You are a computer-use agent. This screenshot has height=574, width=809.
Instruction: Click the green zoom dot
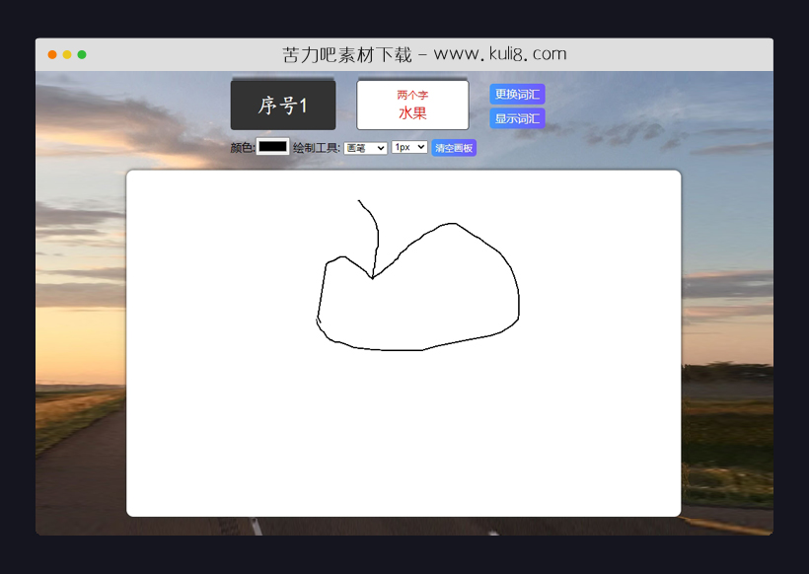click(84, 54)
